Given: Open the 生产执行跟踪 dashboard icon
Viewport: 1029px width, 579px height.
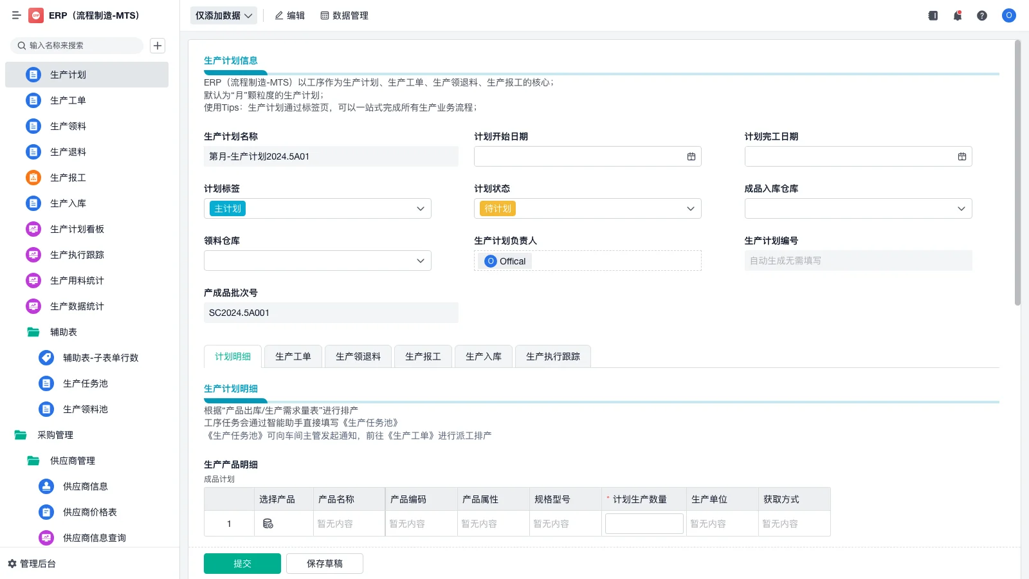Looking at the screenshot, I should [33, 255].
